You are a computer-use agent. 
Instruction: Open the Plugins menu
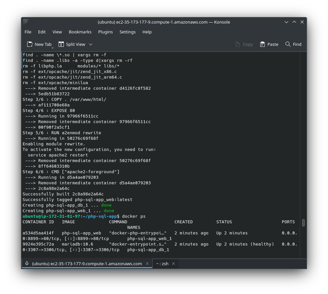coord(105,32)
